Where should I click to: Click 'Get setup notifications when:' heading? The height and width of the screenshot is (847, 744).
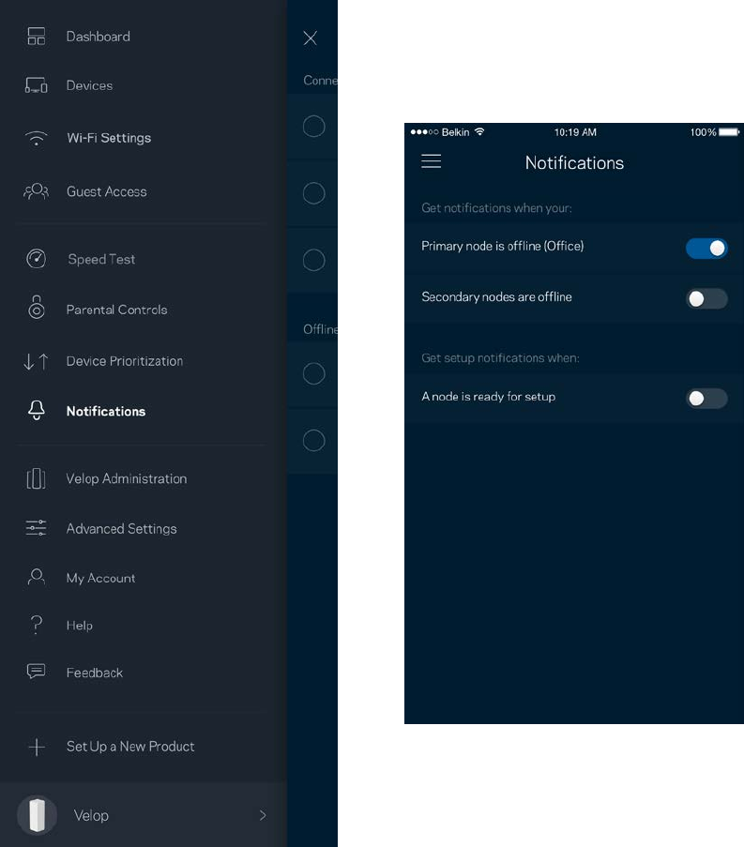coord(500,357)
